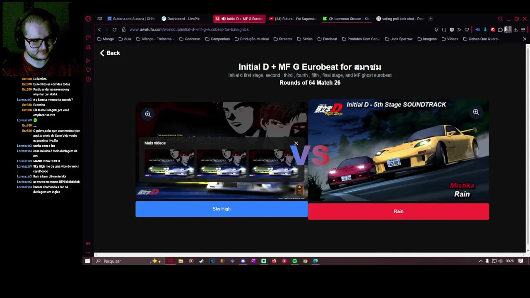Screen dimensions: 530x298
Task: Open Google Chrome from the taskbar
Action: pyautogui.click(x=305, y=261)
